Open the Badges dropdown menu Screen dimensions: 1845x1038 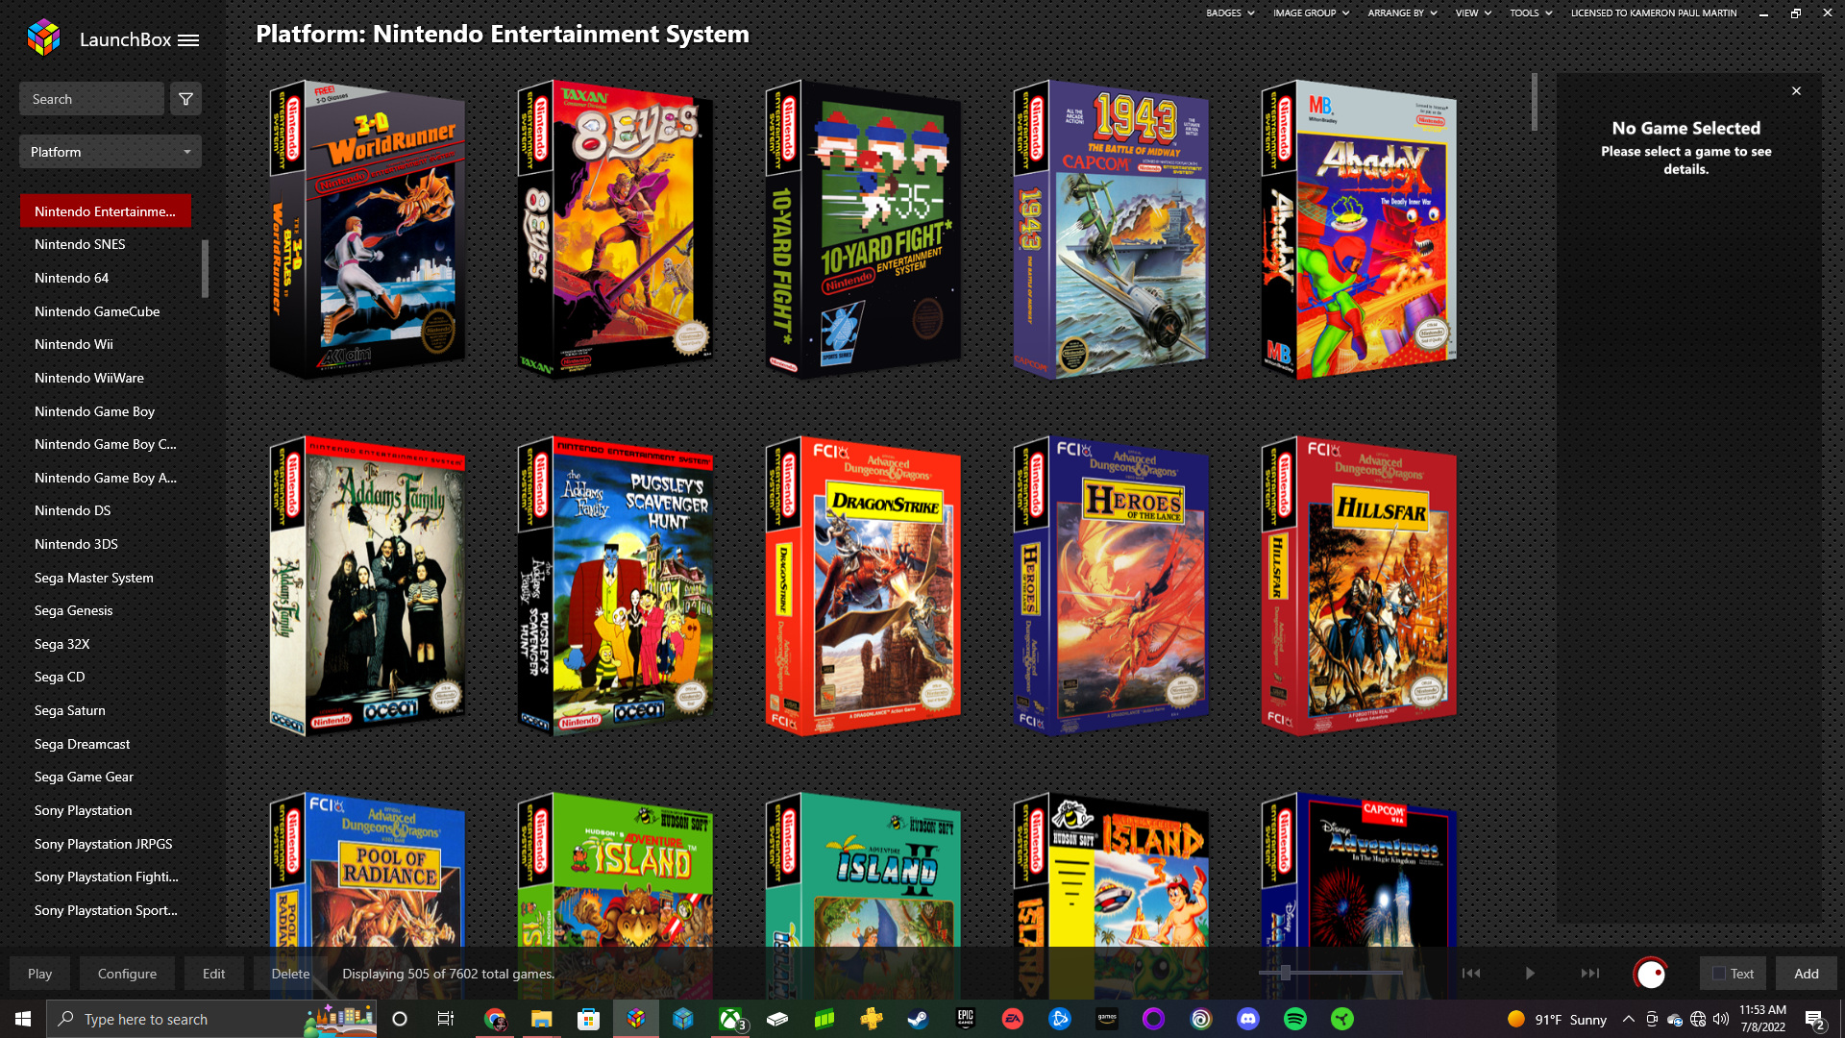click(1230, 13)
